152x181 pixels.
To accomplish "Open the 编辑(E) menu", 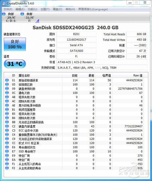I will [20, 9].
